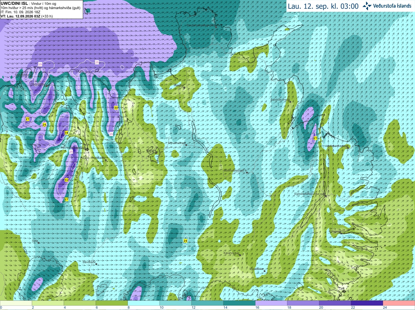This screenshot has width=415, height=310.
Task: Select the yellow 30 gust marker
Action: coord(116,108)
